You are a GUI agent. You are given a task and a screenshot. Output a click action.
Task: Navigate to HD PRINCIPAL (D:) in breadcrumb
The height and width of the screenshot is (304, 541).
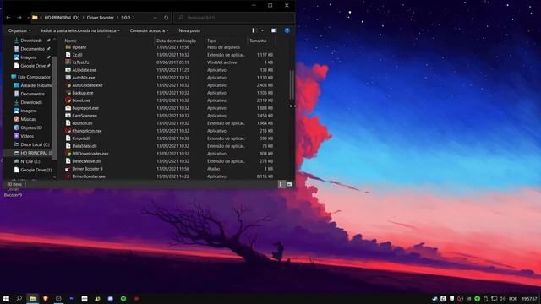click(x=62, y=18)
